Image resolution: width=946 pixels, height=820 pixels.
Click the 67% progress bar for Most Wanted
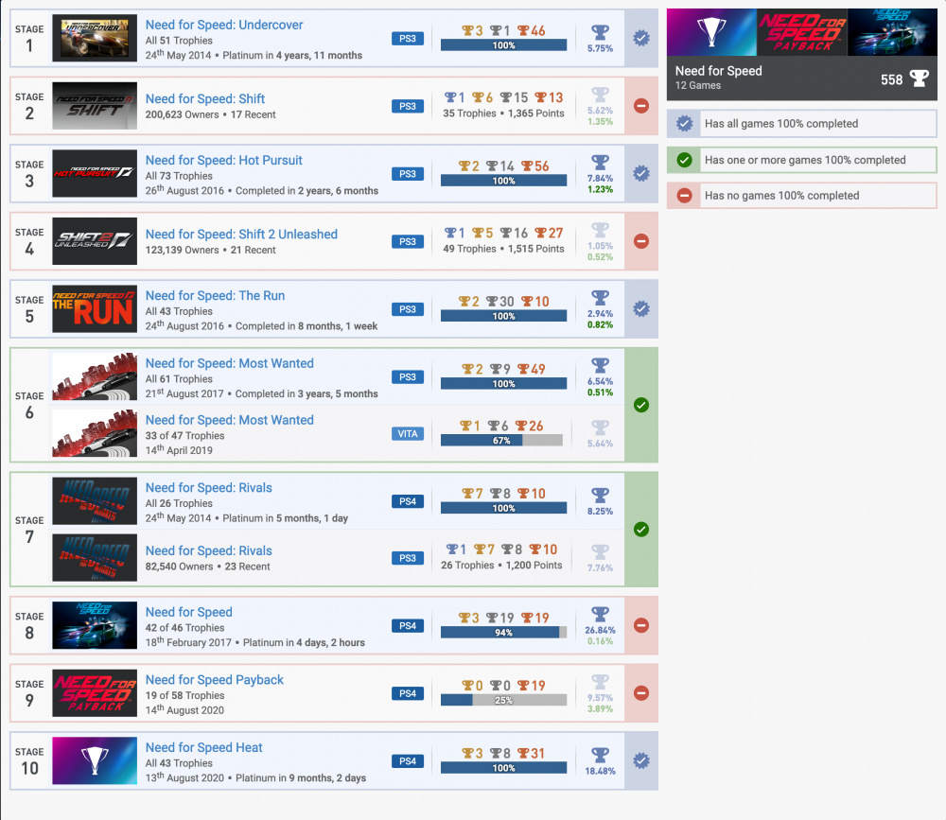tap(501, 441)
